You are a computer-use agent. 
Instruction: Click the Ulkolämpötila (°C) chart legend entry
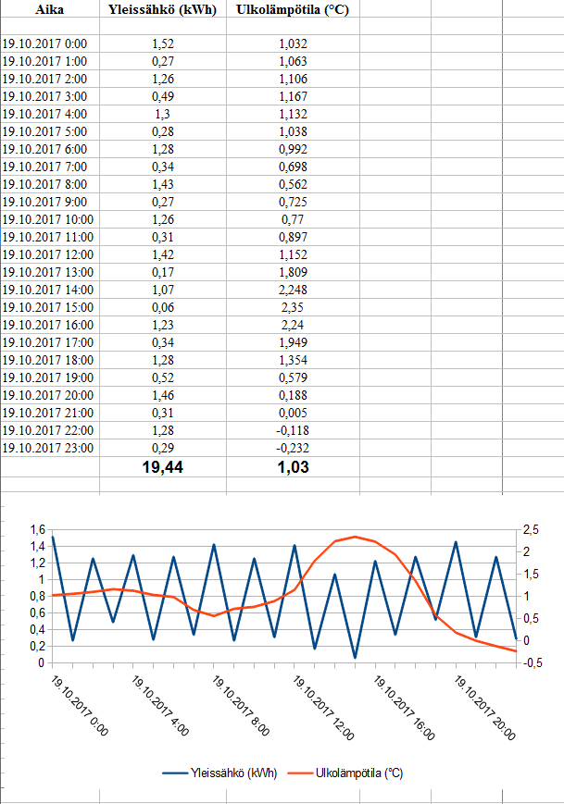point(345,773)
